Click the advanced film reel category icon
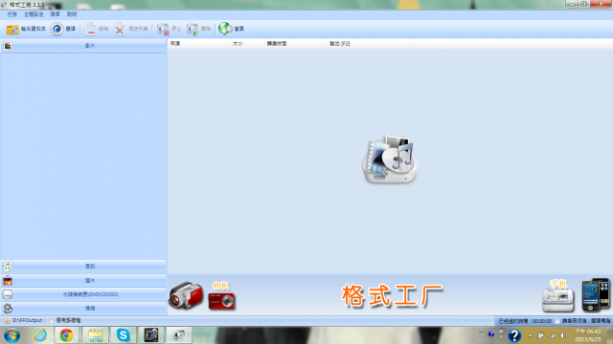This screenshot has width=613, height=344. point(8,308)
